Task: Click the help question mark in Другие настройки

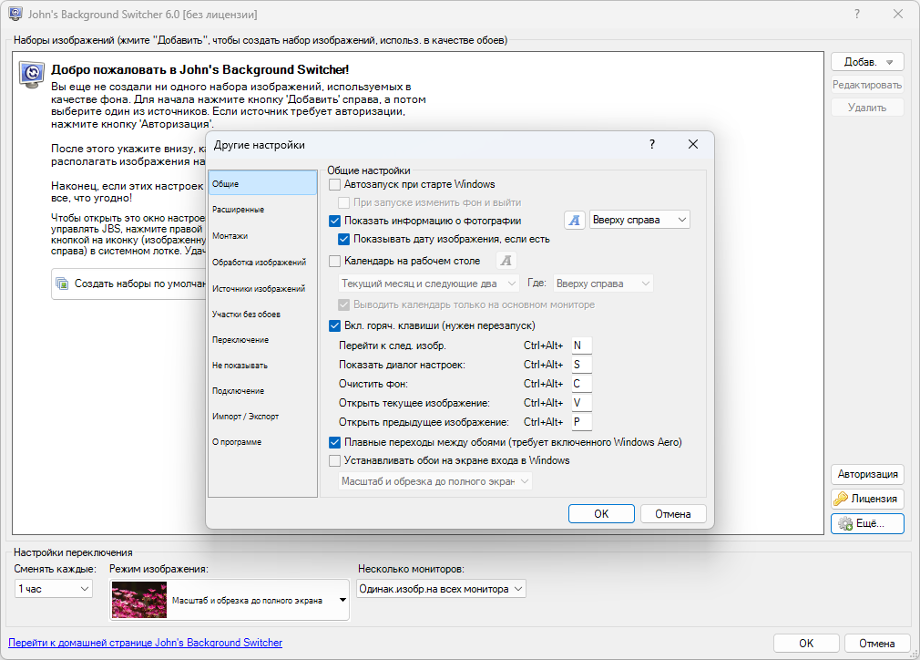Action: point(651,145)
